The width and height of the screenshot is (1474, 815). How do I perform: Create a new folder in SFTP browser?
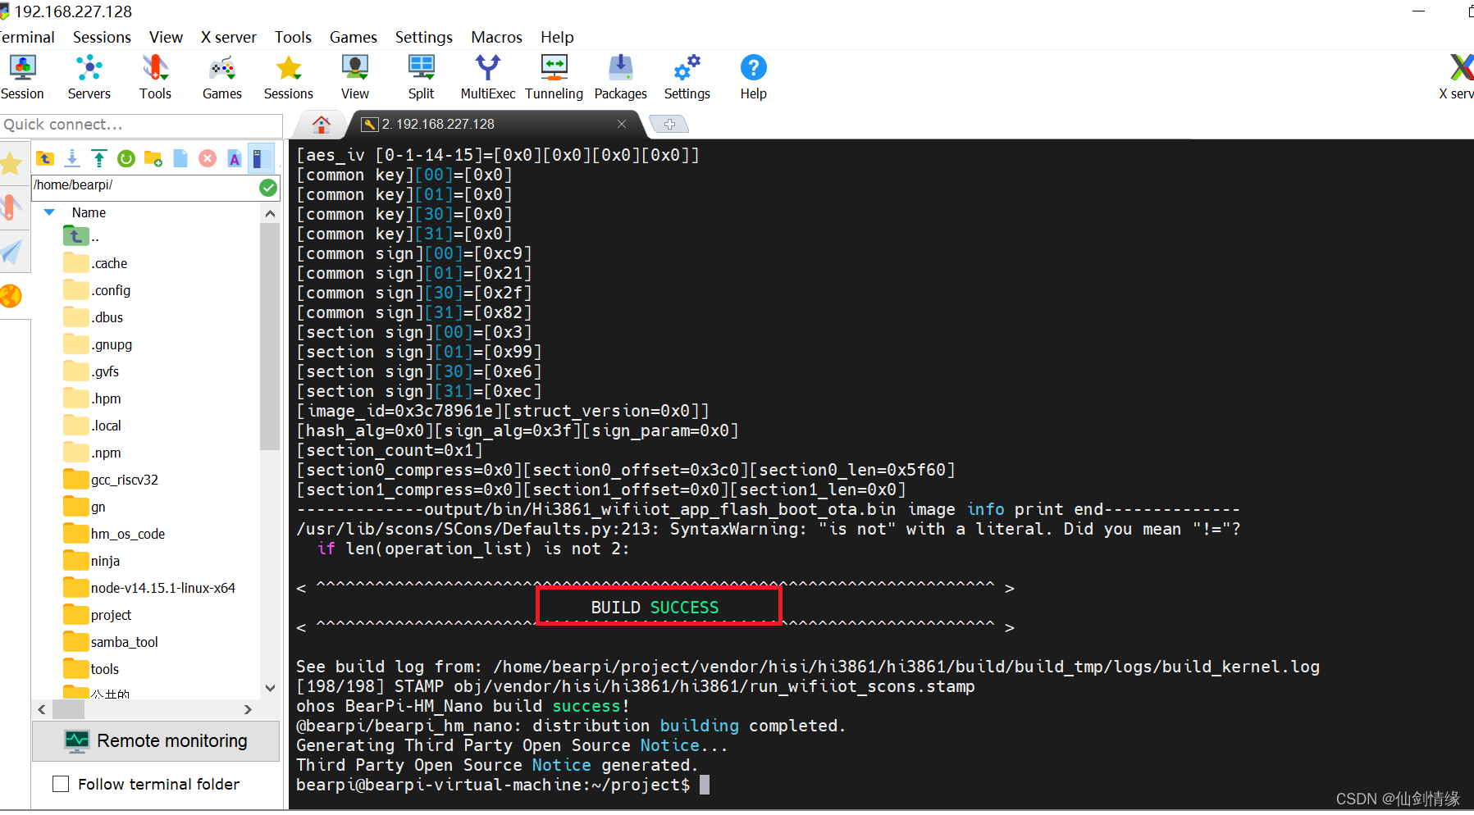click(x=153, y=158)
